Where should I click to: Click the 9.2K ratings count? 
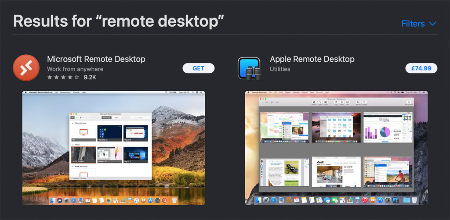click(90, 77)
